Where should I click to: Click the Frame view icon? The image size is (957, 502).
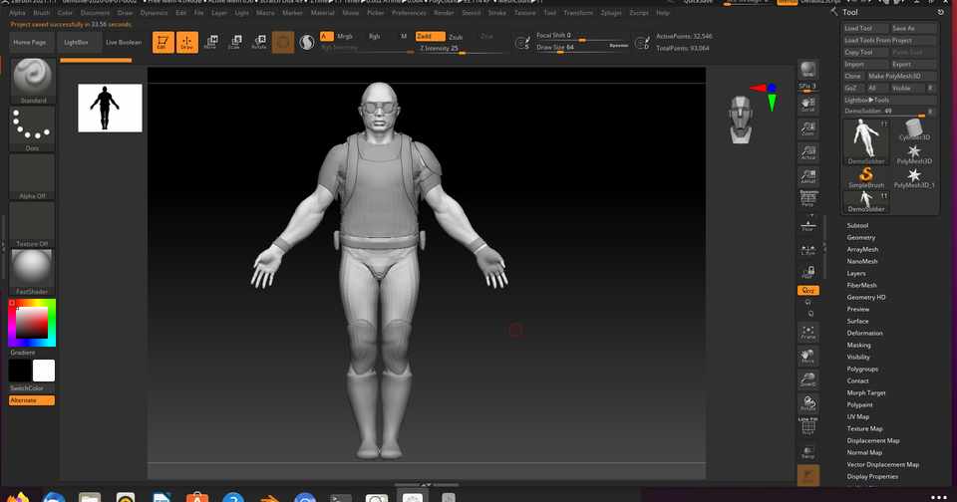click(808, 333)
